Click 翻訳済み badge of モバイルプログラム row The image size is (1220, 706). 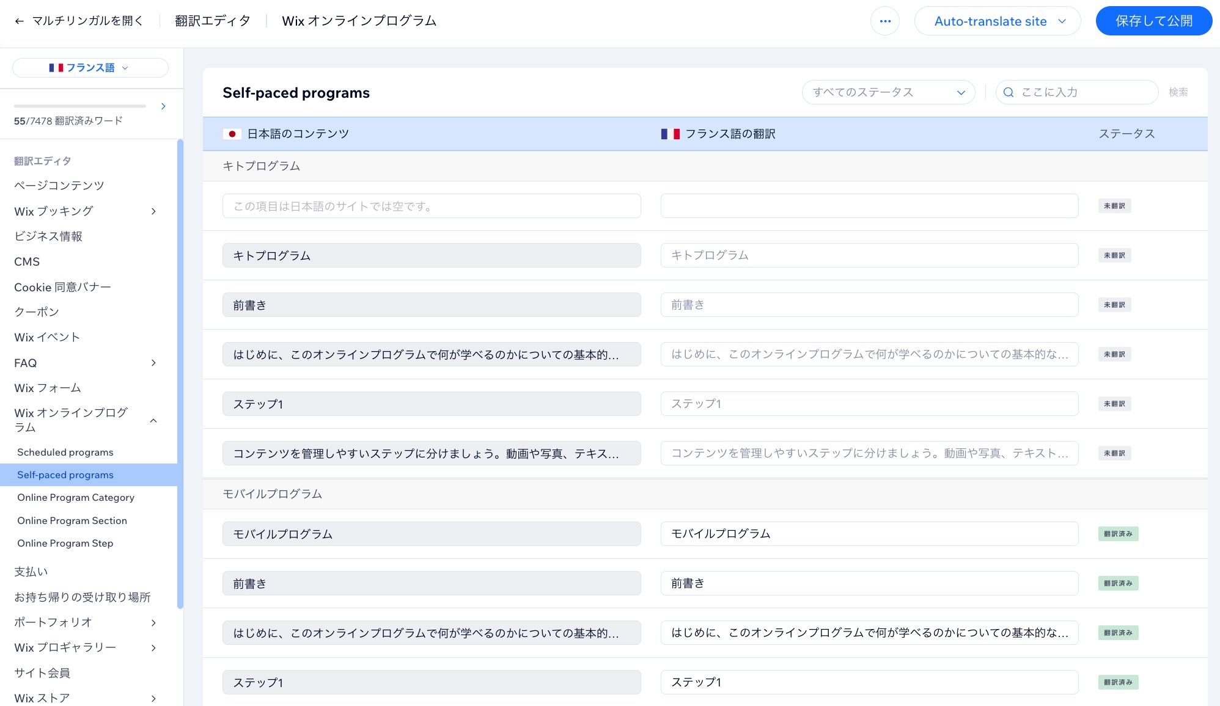coord(1118,534)
